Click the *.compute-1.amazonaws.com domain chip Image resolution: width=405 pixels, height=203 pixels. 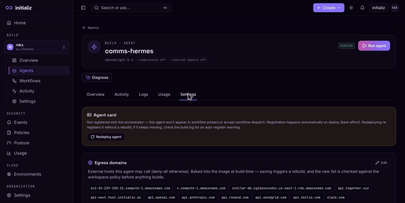pyautogui.click(x=201, y=188)
